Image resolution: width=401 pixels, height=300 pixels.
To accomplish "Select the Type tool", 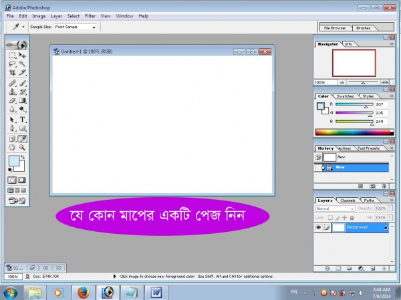I will [x=22, y=120].
